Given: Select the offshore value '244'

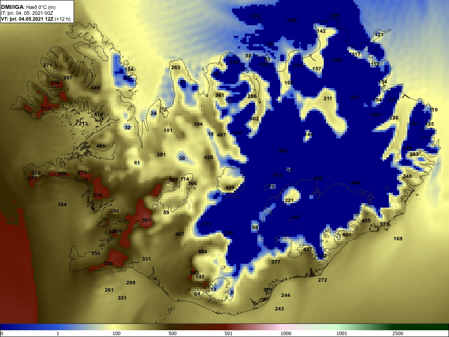Looking at the screenshot, I should 286,295.
